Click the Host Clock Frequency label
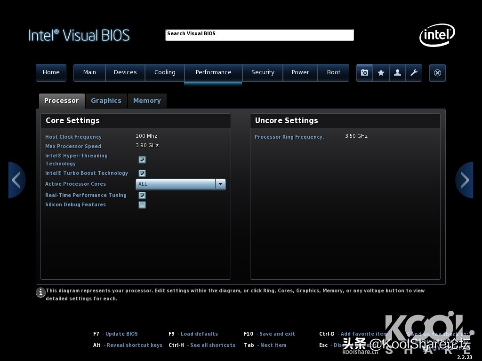Image resolution: width=482 pixels, height=361 pixels. click(73, 137)
